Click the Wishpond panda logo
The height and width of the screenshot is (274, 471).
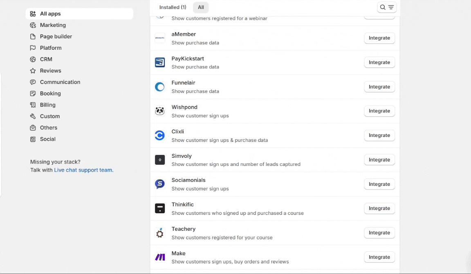[x=160, y=111]
